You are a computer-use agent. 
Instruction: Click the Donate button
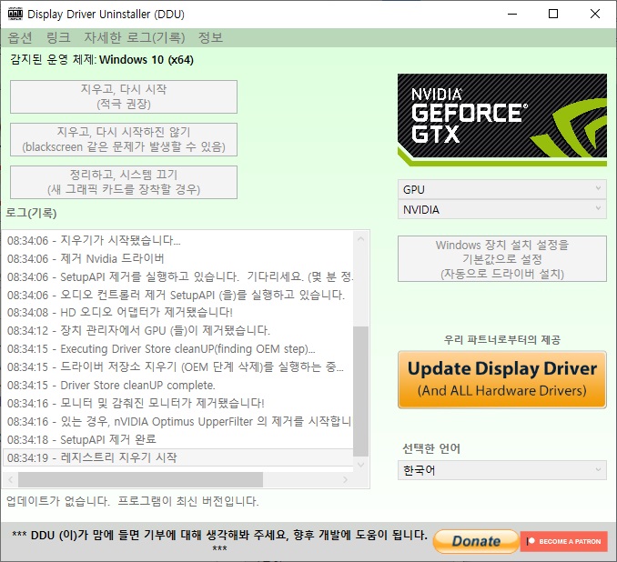point(476,541)
